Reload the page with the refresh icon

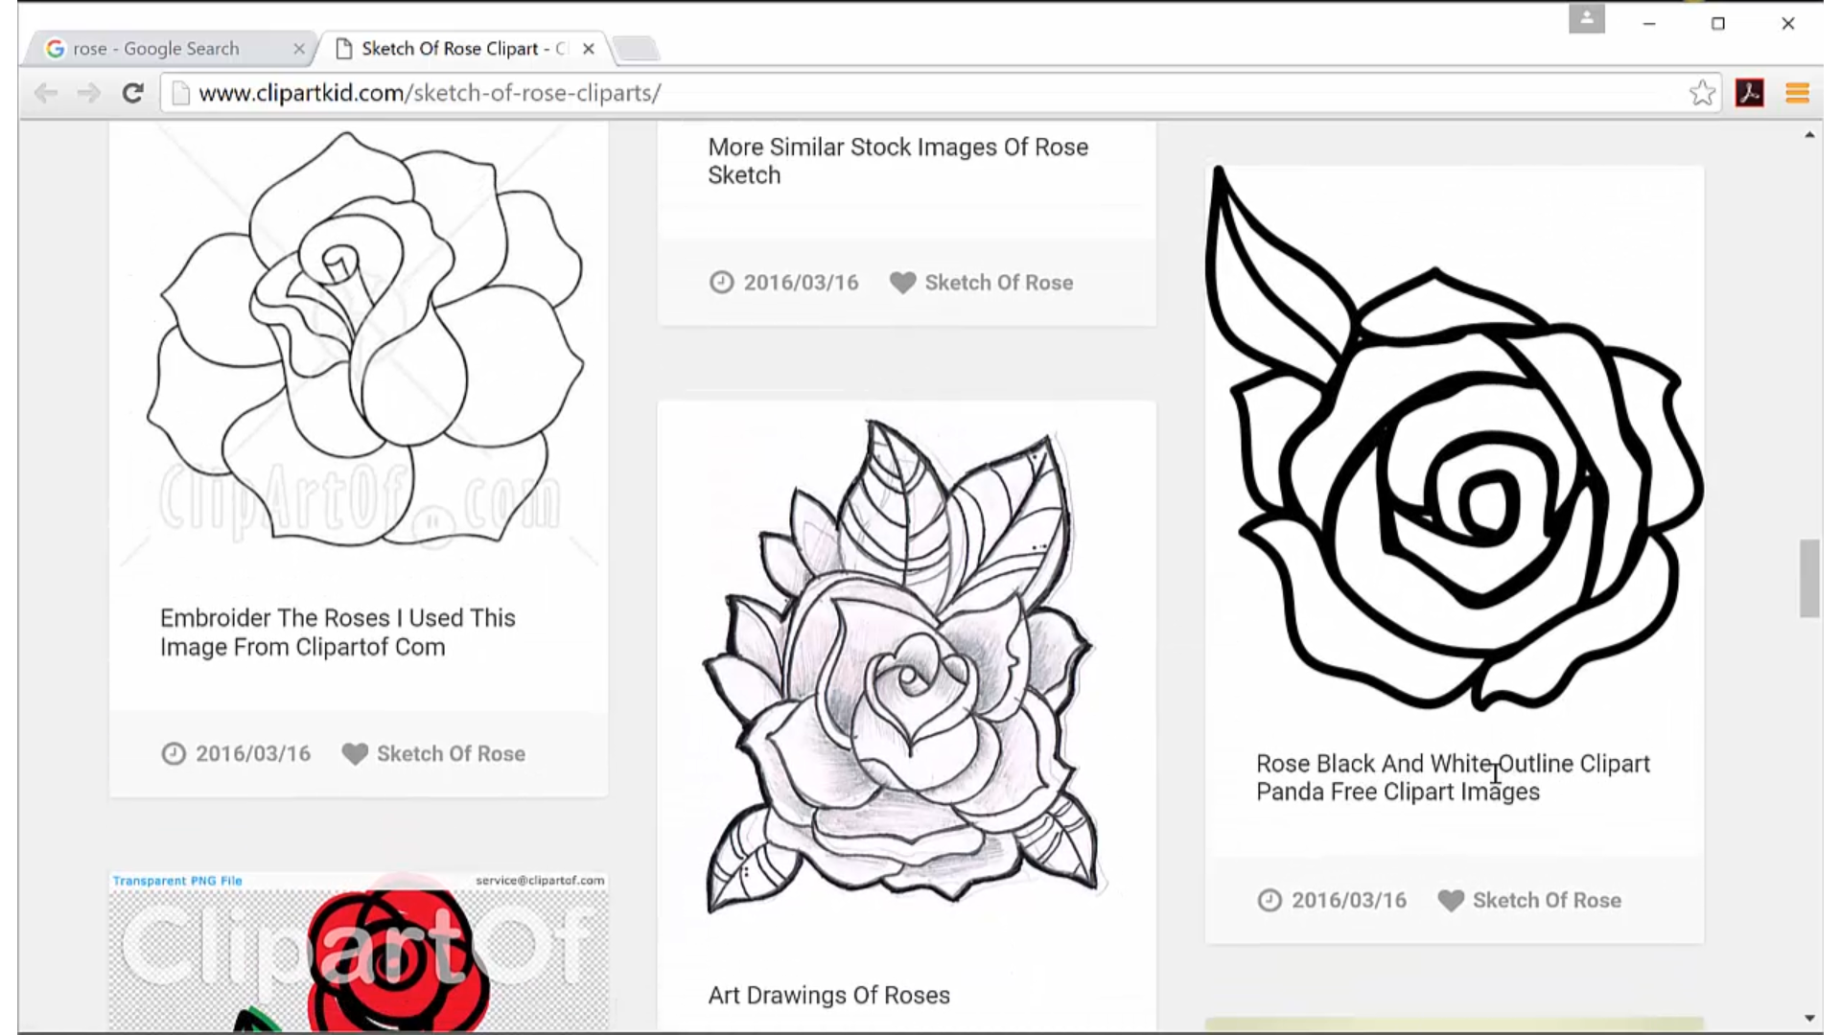[x=133, y=93]
